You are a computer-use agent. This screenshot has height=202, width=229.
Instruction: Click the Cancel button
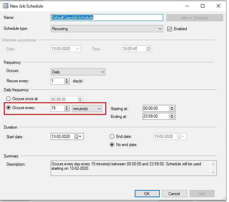174,194
